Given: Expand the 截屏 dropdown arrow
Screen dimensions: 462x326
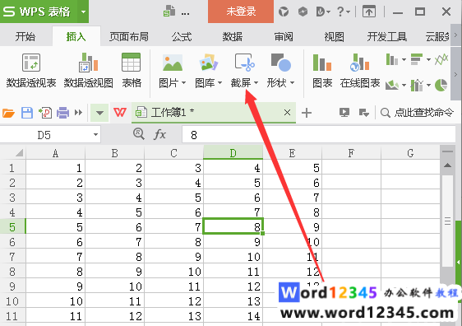Looking at the screenshot, I should 256,83.
